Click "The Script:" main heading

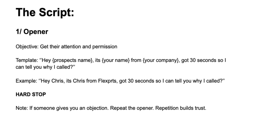pyautogui.click(x=45, y=12)
